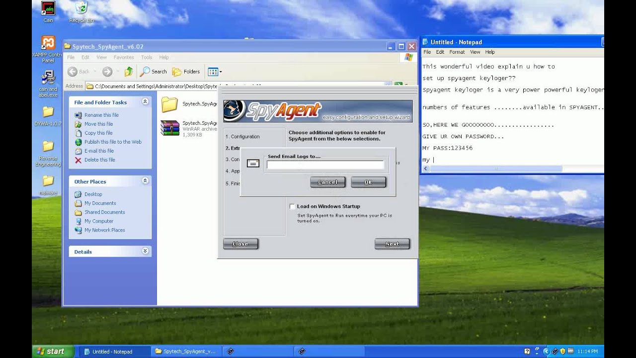Open Desktop link in Other Places
This screenshot has width=636, height=358.
(93, 194)
